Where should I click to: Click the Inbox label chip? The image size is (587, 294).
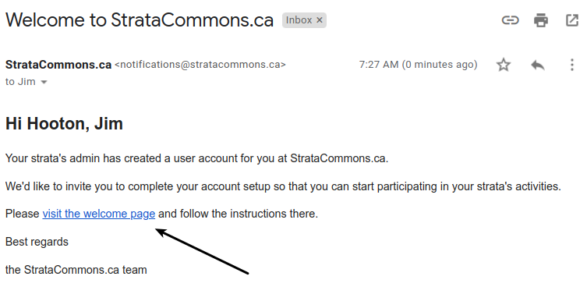[x=299, y=20]
